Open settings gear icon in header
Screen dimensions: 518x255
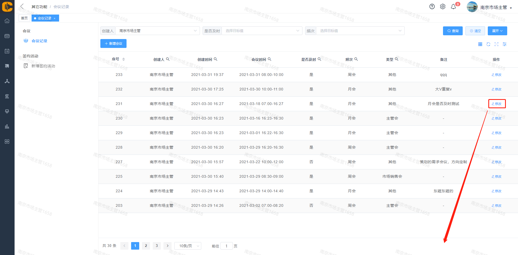click(443, 7)
